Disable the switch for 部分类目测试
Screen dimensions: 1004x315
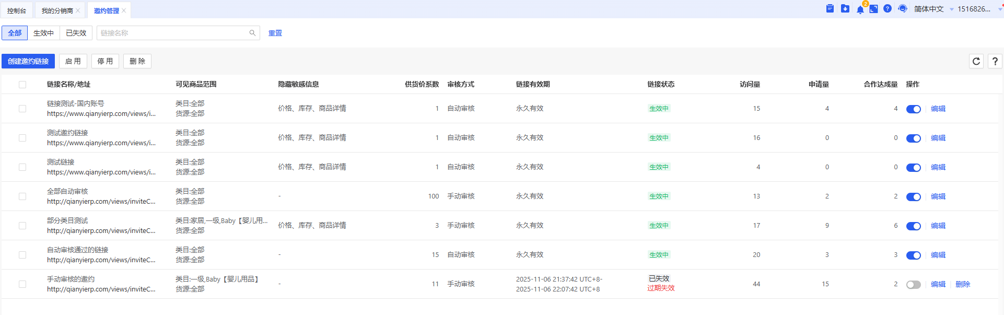914,226
